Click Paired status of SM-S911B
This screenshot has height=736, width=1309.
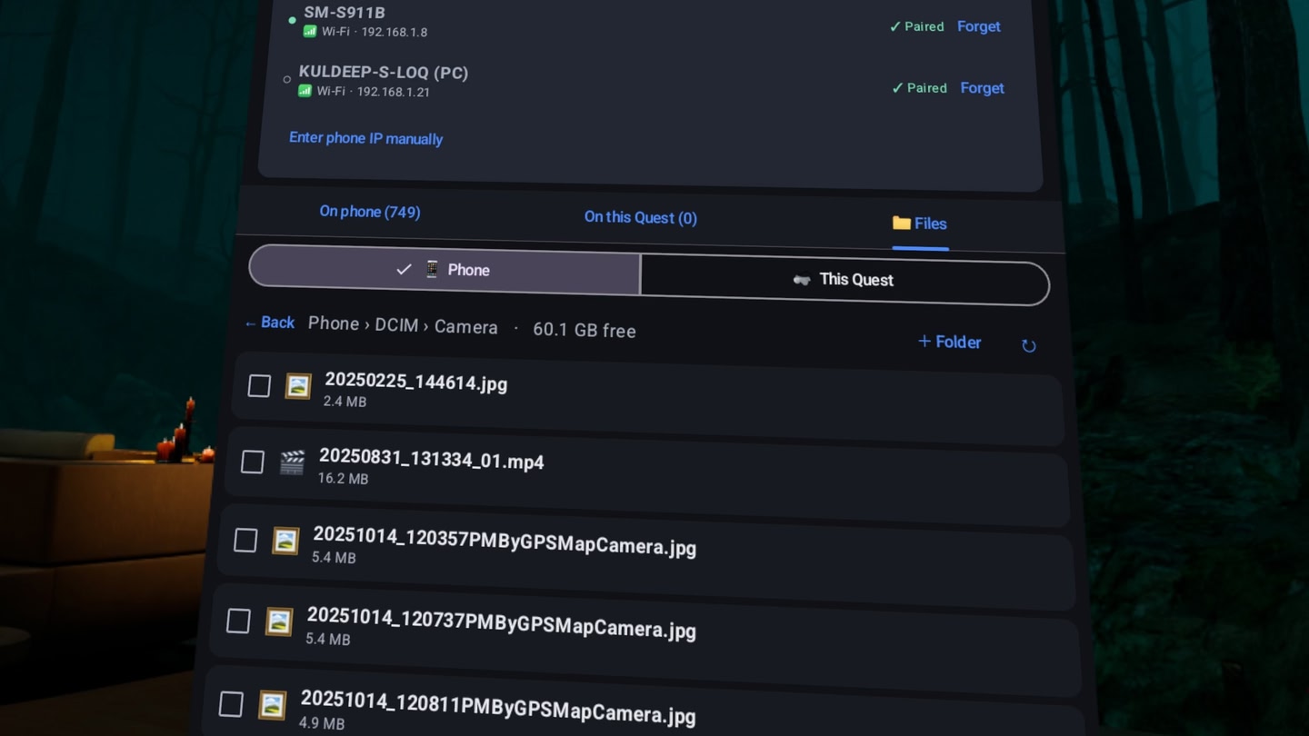(x=916, y=26)
